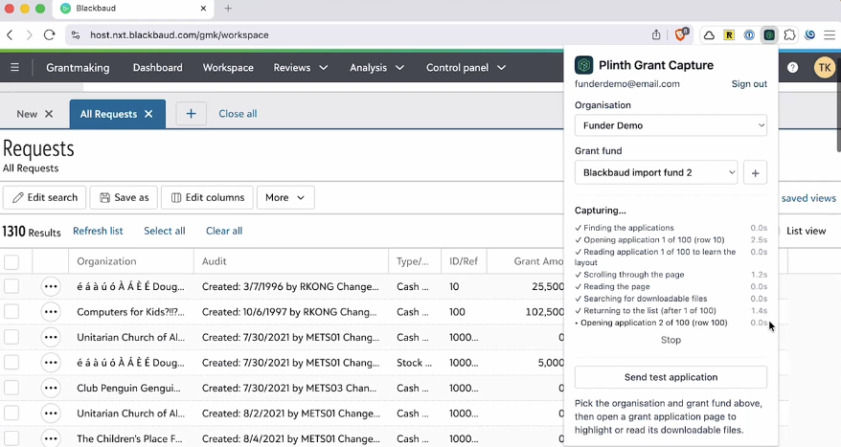Expand the Analysis menu

click(x=376, y=68)
